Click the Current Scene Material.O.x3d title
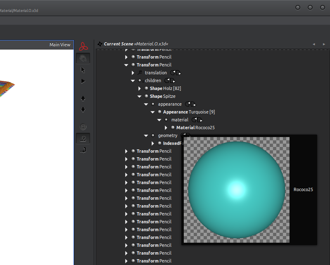 pyautogui.click(x=136, y=44)
